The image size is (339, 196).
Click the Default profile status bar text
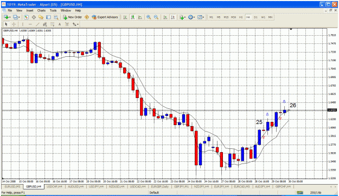tap(154, 193)
